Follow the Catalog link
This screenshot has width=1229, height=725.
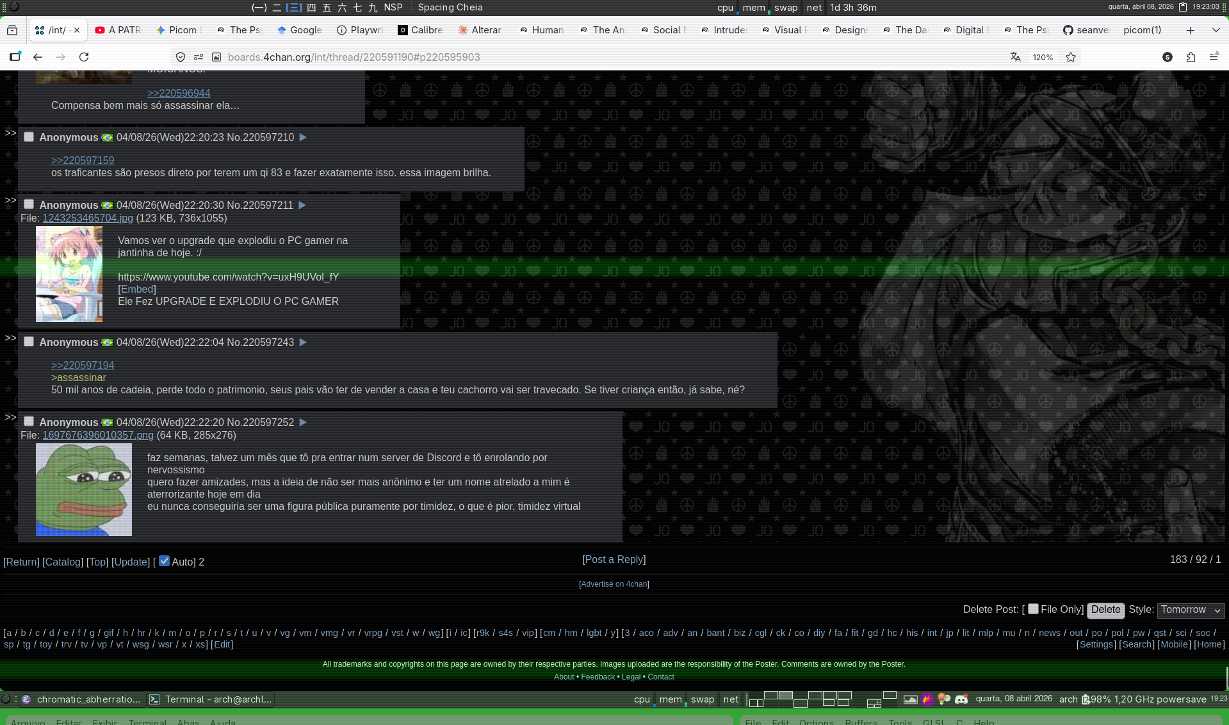[63, 562]
